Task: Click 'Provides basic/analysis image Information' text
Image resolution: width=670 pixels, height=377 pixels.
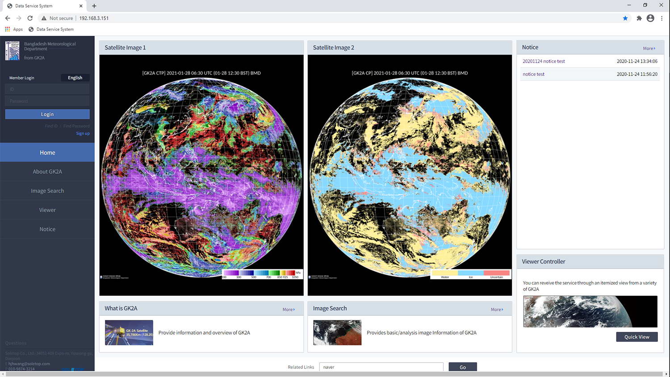Action: [x=422, y=333]
